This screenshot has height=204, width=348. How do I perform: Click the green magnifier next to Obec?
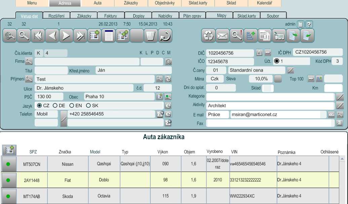(x=168, y=97)
